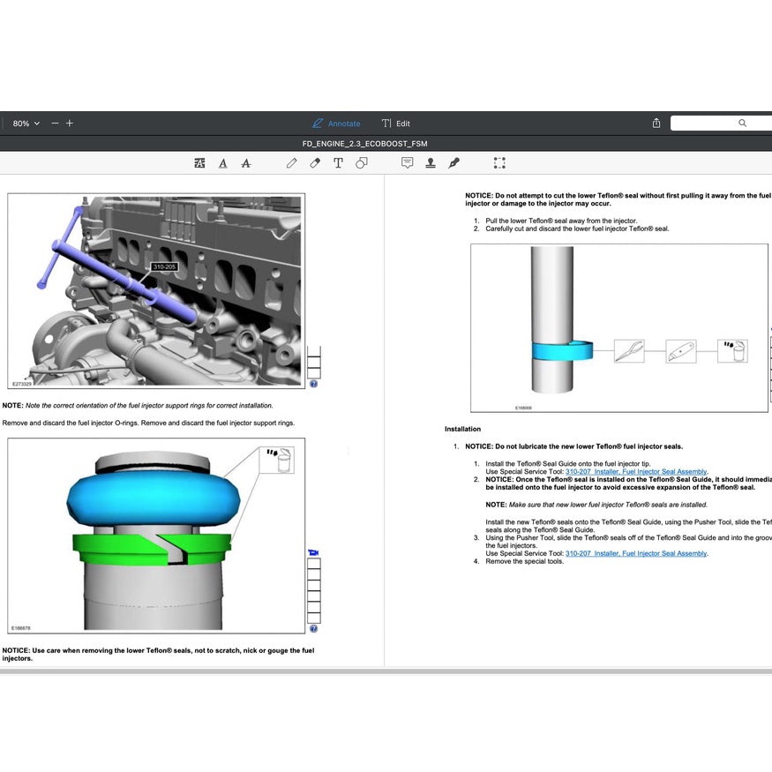Image resolution: width=772 pixels, height=772 pixels.
Task: Switch to Edit mode
Action: coord(395,124)
